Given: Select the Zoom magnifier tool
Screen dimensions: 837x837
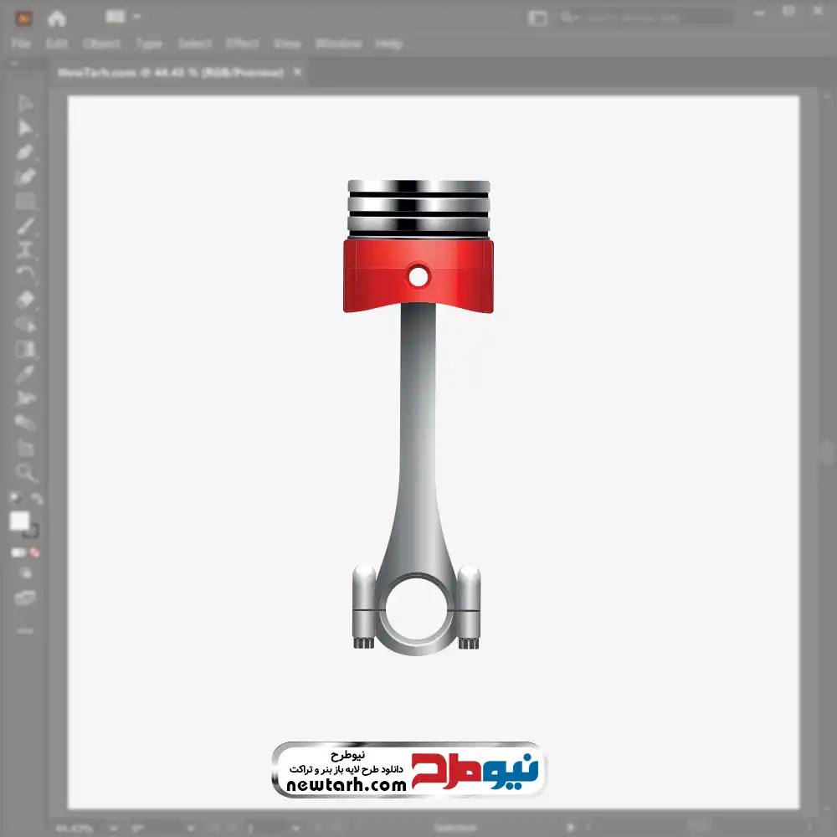Looking at the screenshot, I should click(x=26, y=473).
